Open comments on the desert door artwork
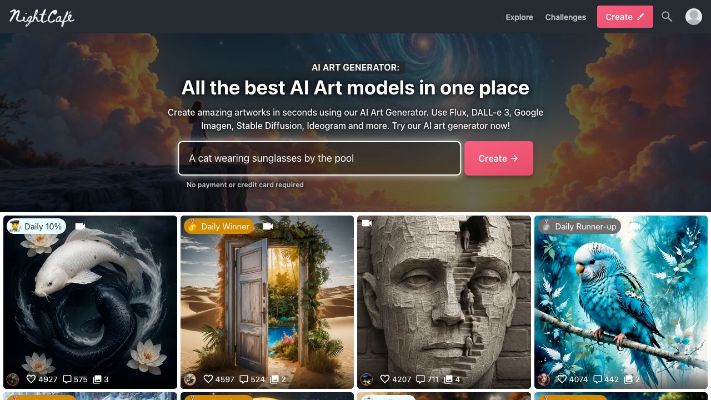 pos(244,379)
